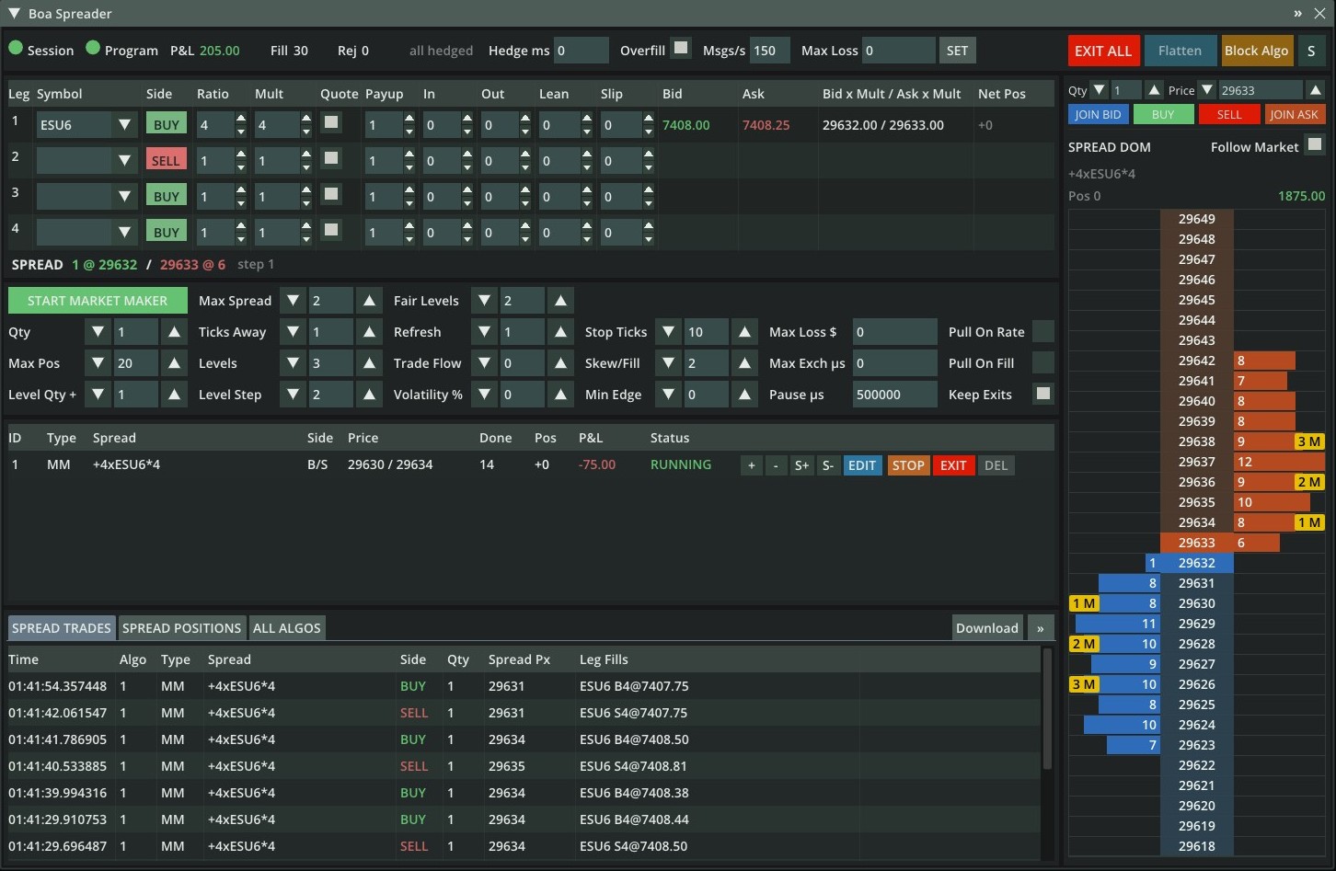Toggle the Keep Exits checkbox
This screenshot has height=871, width=1336.
(x=1043, y=394)
